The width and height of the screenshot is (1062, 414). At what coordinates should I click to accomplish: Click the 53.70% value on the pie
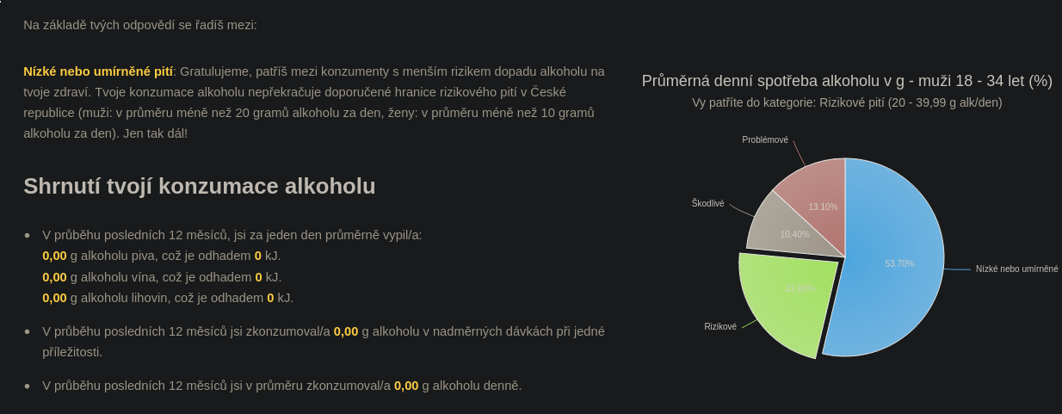pyautogui.click(x=899, y=264)
